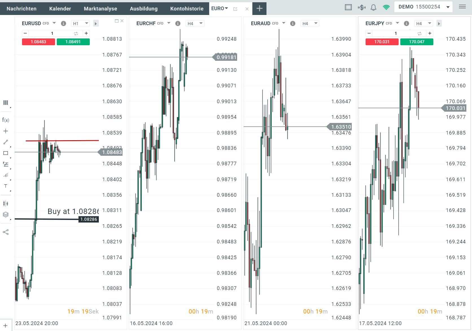Select the trendline drawing tool
The width and height of the screenshot is (472, 331).
5,142
